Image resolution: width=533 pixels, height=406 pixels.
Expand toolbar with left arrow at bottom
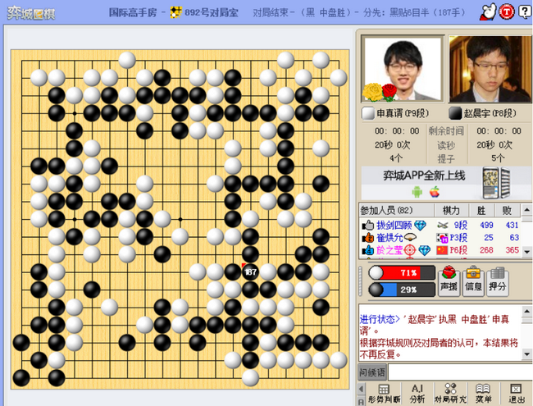[x=361, y=389]
